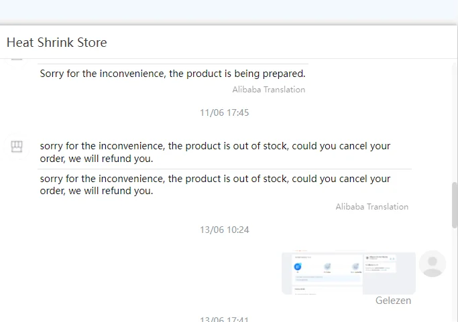Click the 13/06 10:24 timestamp
The height and width of the screenshot is (322, 458).
[x=224, y=230]
